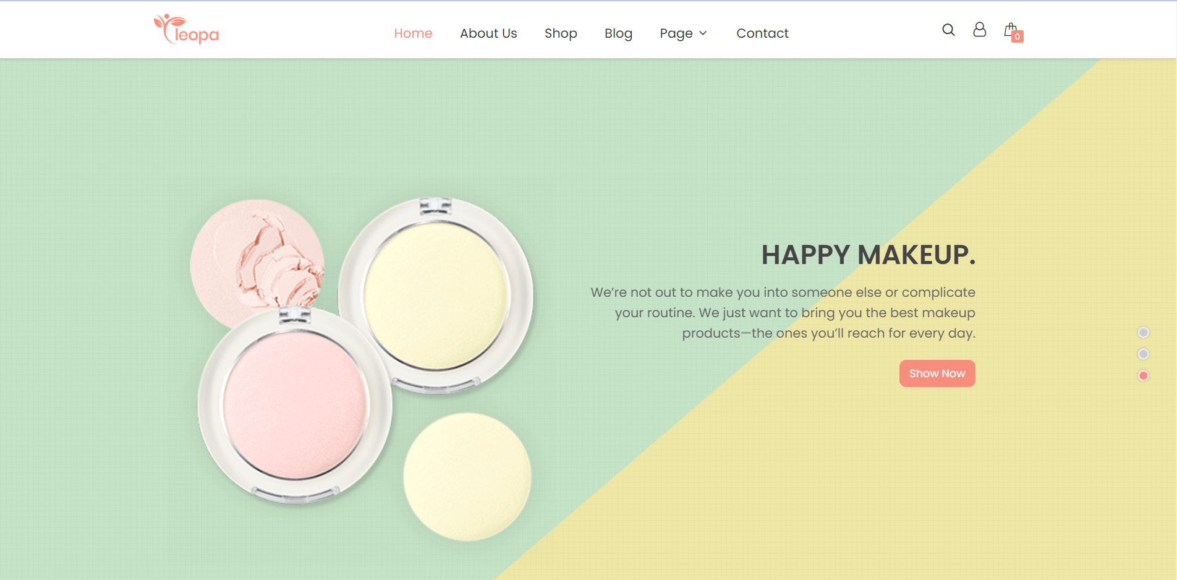Navigate to the Shop menu item
This screenshot has width=1177, height=580.
[560, 33]
